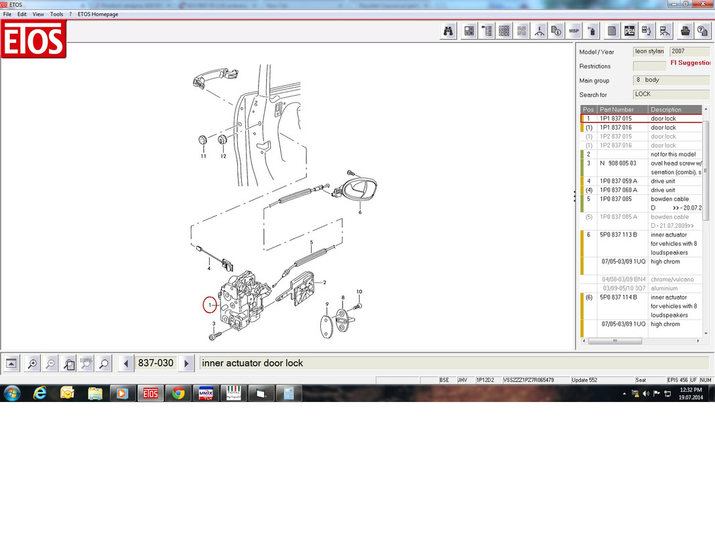Select part row 1P0 837 059 A
The width and height of the screenshot is (715, 536).
pos(641,181)
